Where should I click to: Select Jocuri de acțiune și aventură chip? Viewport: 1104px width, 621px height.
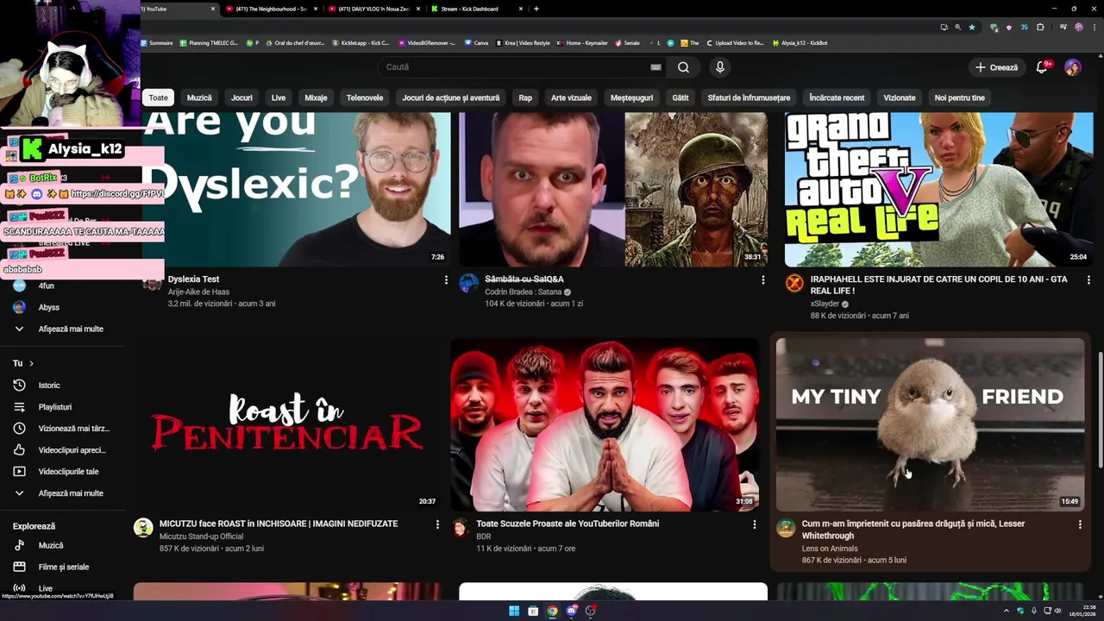point(451,97)
